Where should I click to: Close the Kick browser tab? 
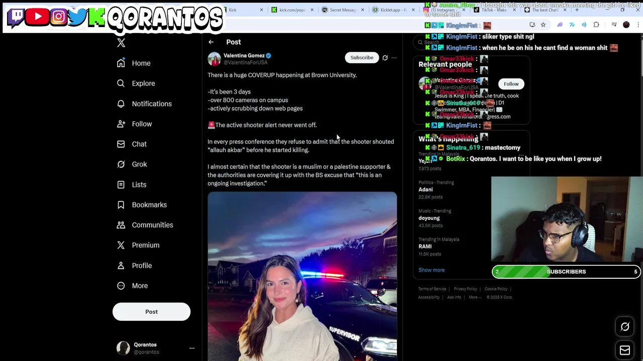point(261,10)
